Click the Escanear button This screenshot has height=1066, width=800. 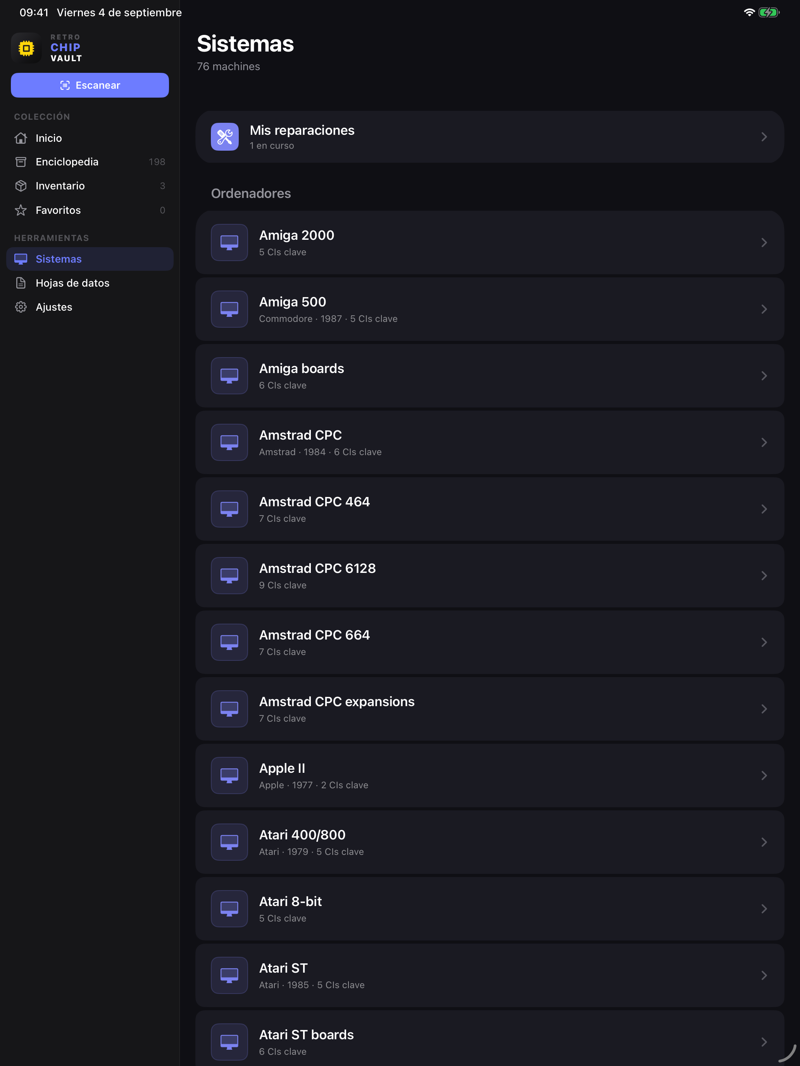click(x=90, y=85)
